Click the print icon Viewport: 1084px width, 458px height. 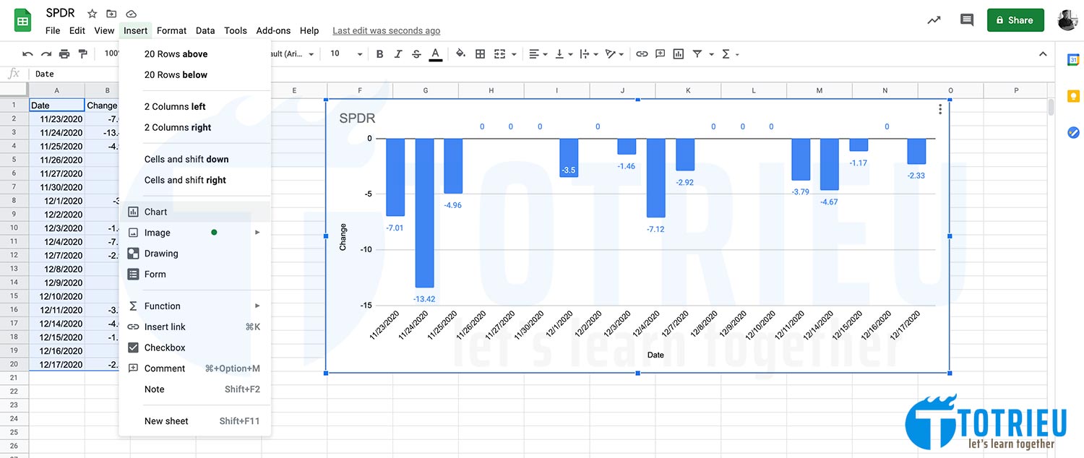64,54
